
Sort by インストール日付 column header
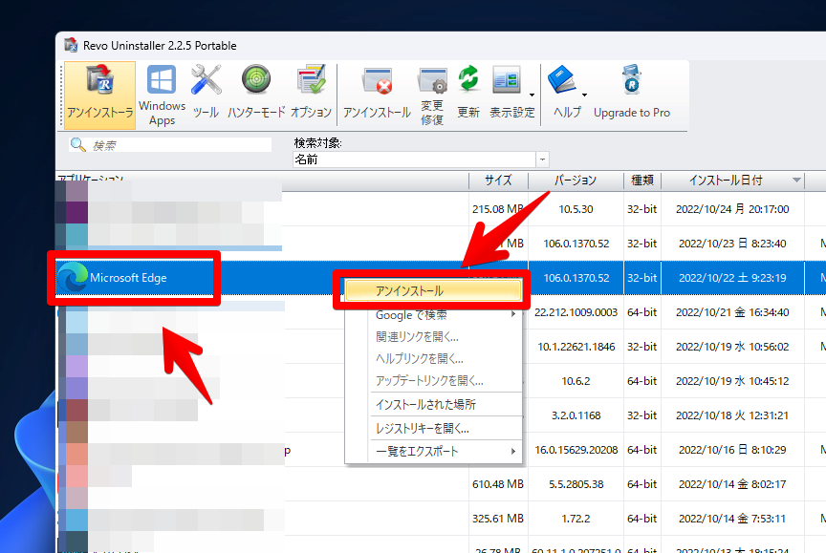coord(732,181)
